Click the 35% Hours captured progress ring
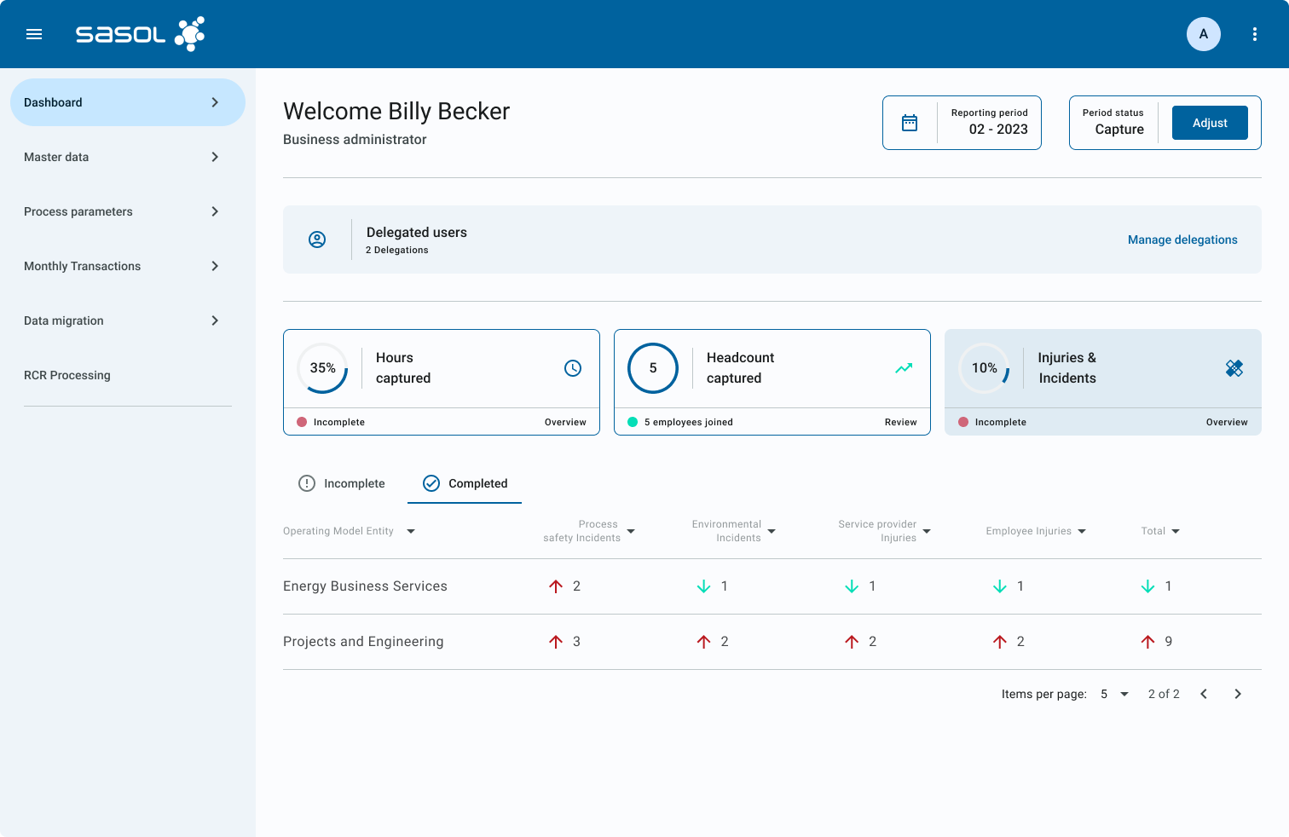The width and height of the screenshot is (1289, 837). [322, 368]
